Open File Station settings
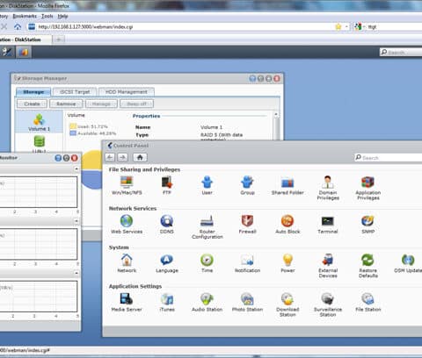Screen dimensions: 422x358 coord(368,302)
